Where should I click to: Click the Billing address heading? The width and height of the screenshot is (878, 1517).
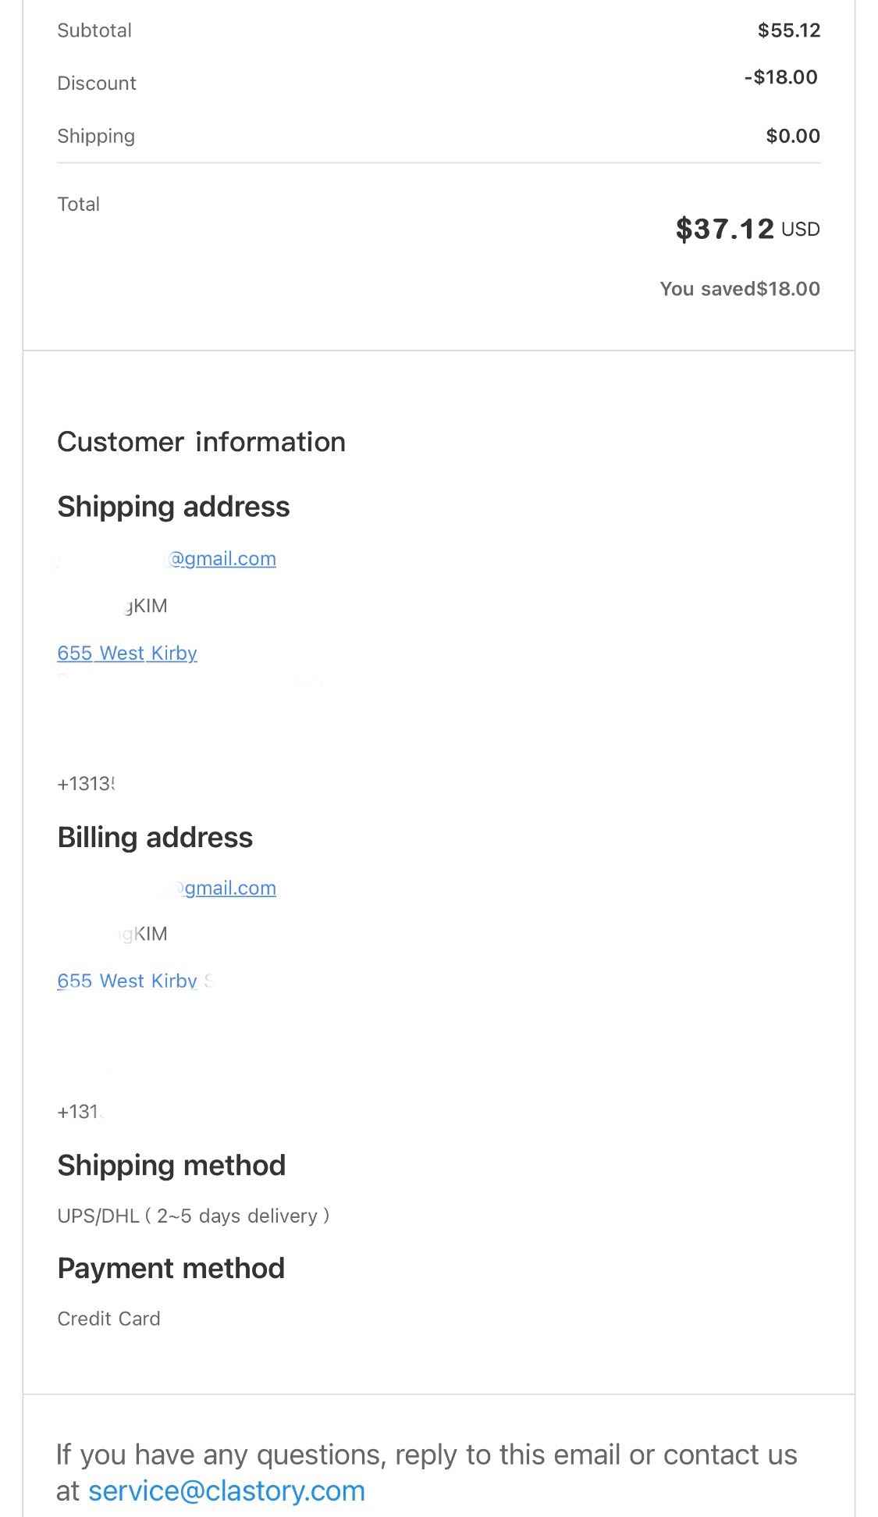tap(155, 838)
